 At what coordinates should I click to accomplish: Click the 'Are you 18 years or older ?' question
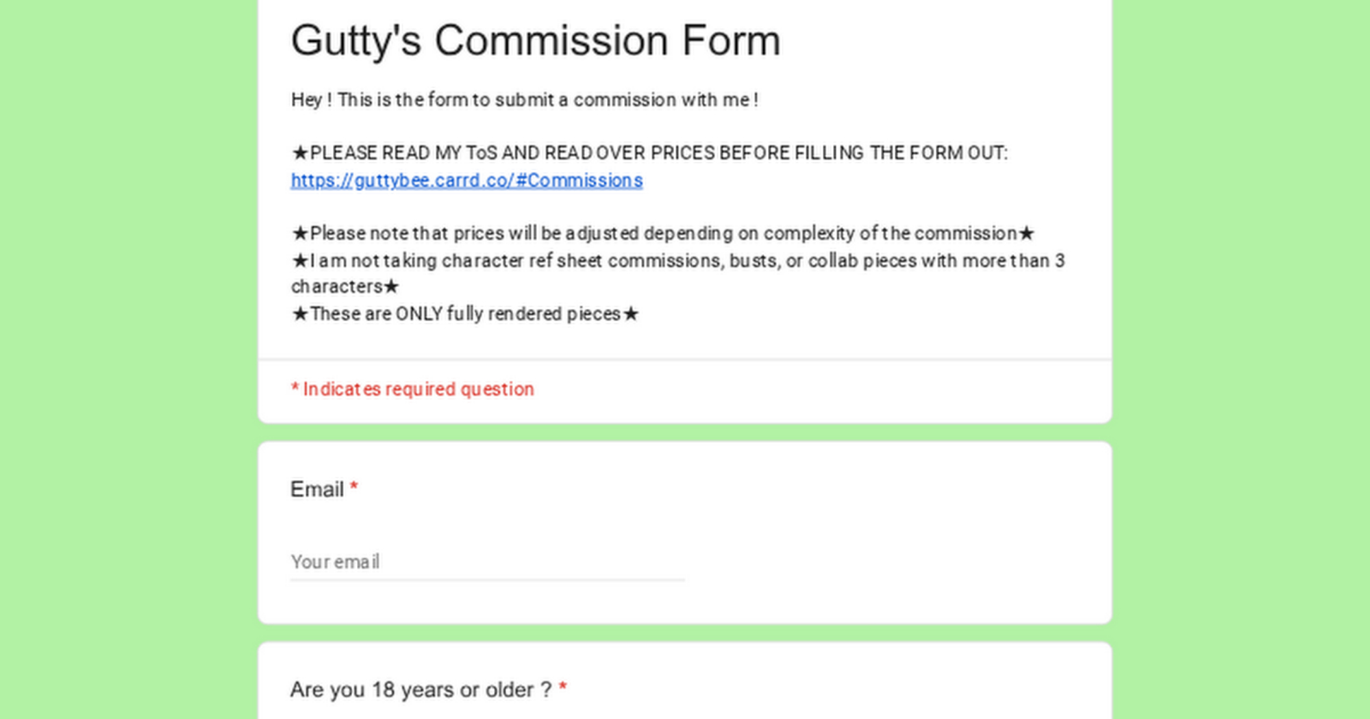tap(421, 690)
